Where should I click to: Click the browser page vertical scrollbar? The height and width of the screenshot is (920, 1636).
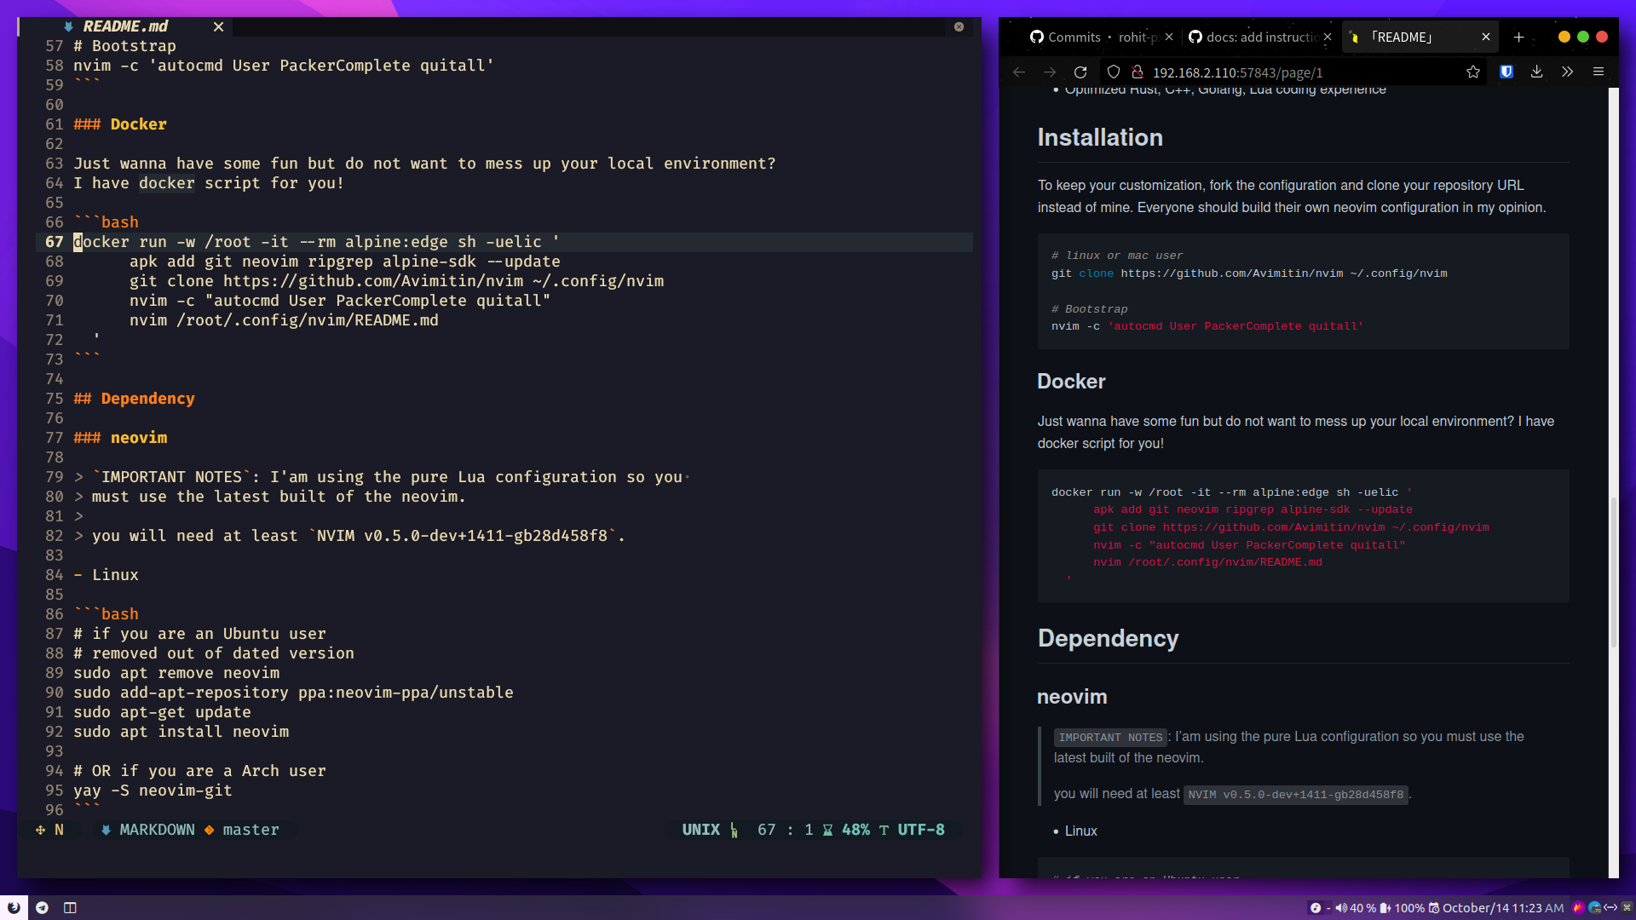1613,571
